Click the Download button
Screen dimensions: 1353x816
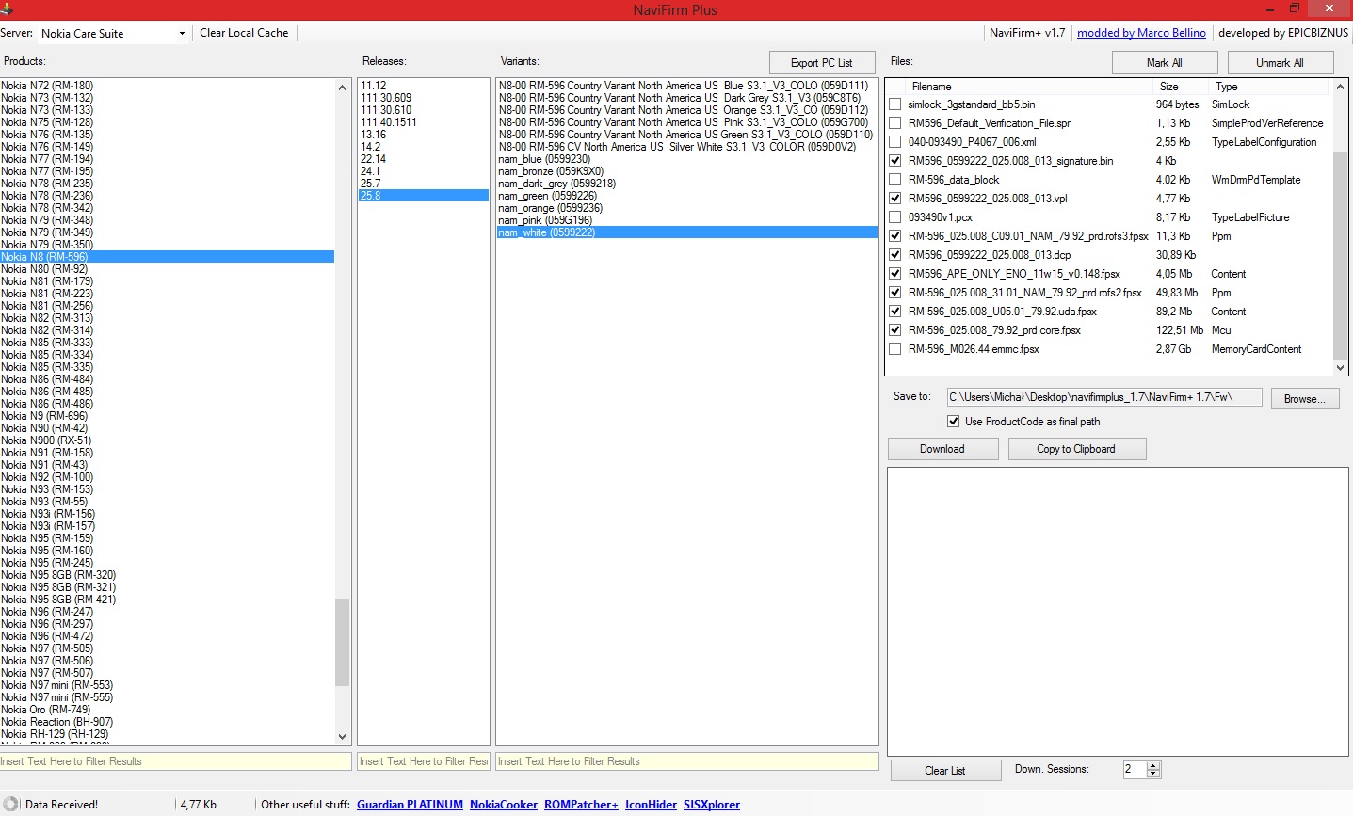coord(942,449)
